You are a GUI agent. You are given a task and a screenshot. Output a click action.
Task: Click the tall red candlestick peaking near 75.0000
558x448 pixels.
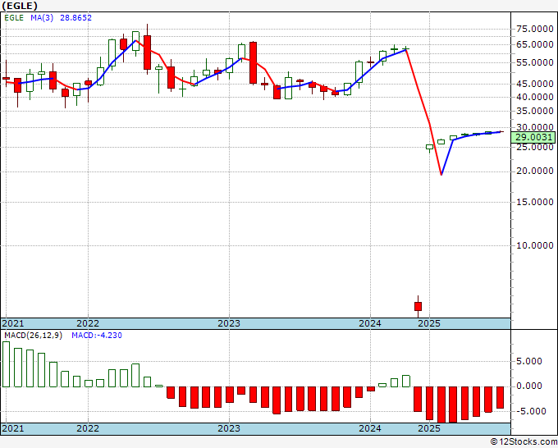(x=147, y=52)
